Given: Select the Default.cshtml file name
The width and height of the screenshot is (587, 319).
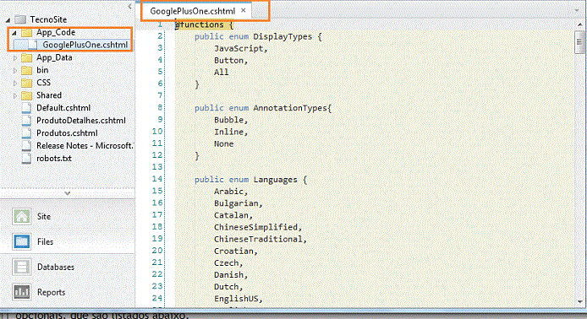Looking at the screenshot, I should coord(63,108).
